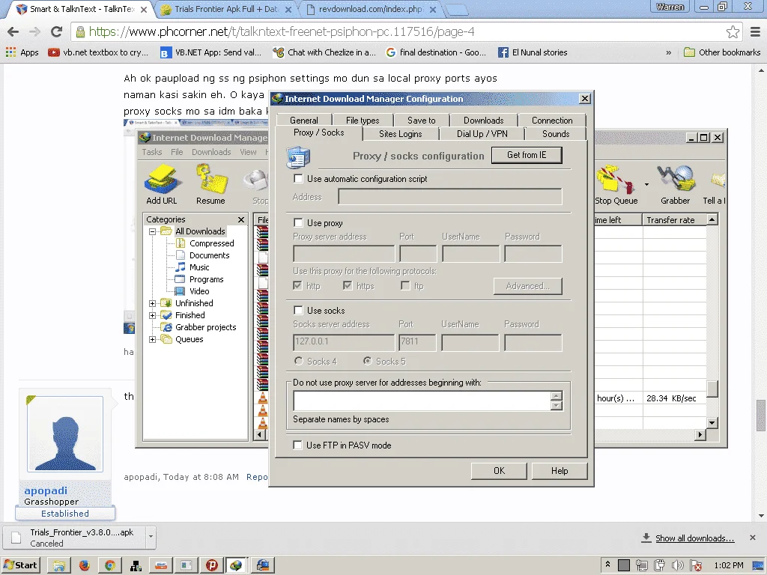Switch to the Sounds tab
The width and height of the screenshot is (767, 575).
[x=556, y=133]
